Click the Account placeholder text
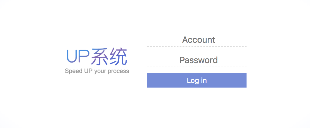 pos(199,40)
